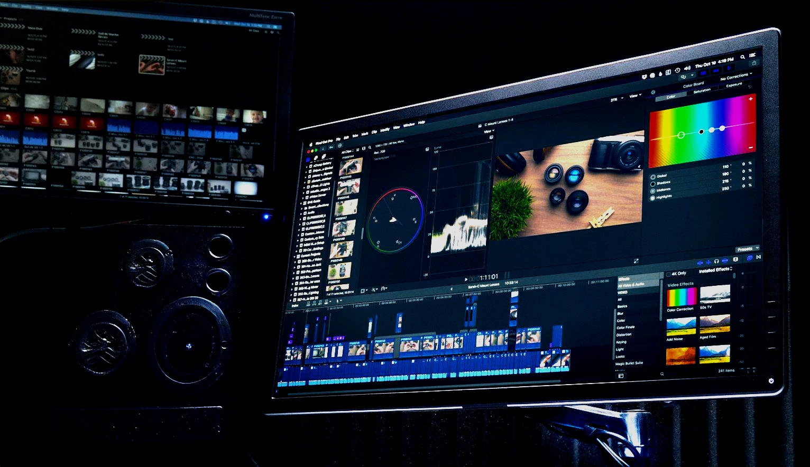Click the Share export icon
This screenshot has height=467, width=810.
(x=754, y=63)
